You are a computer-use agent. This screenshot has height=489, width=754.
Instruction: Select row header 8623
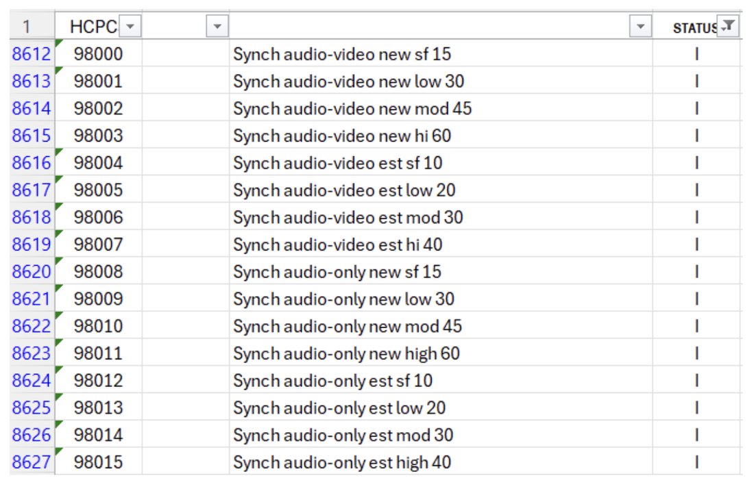(x=32, y=353)
